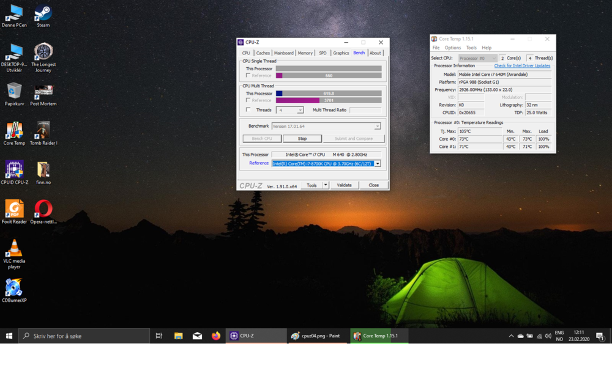
Task: Open the Mainboard tab
Action: click(284, 53)
